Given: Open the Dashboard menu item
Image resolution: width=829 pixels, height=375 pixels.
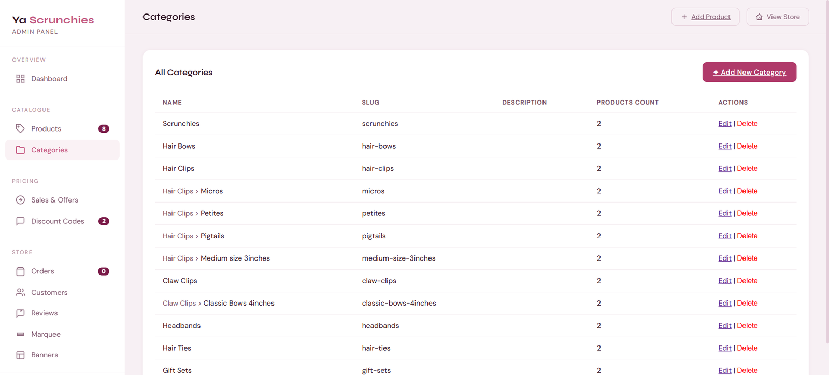Looking at the screenshot, I should pos(62,79).
